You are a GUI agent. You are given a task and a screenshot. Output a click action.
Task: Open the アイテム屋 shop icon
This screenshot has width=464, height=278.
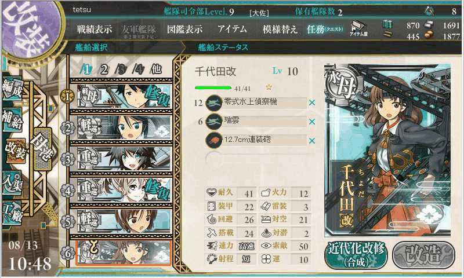tap(358, 29)
